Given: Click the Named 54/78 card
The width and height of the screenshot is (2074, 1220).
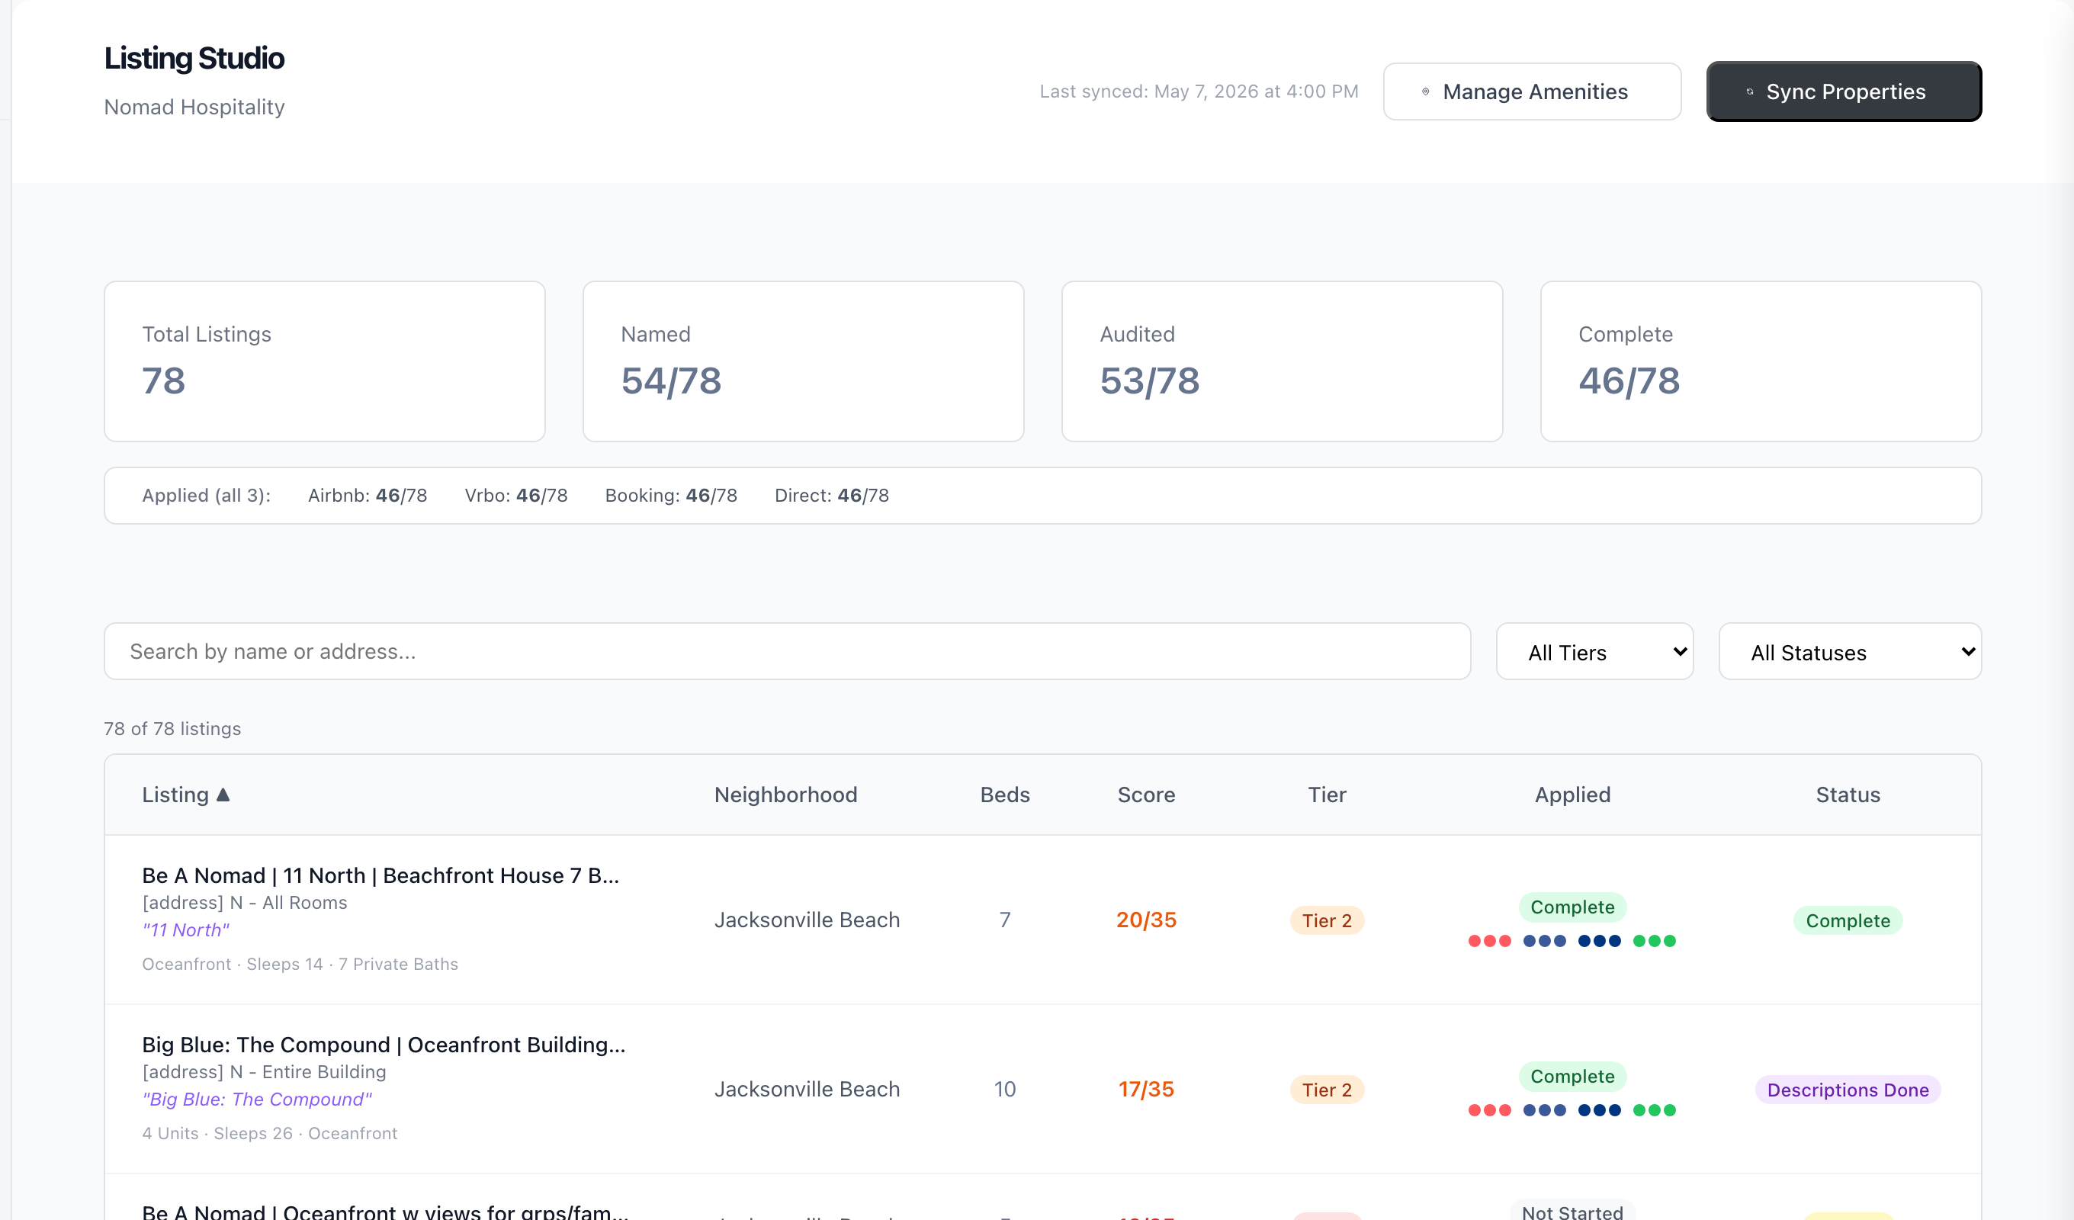Looking at the screenshot, I should [x=803, y=361].
